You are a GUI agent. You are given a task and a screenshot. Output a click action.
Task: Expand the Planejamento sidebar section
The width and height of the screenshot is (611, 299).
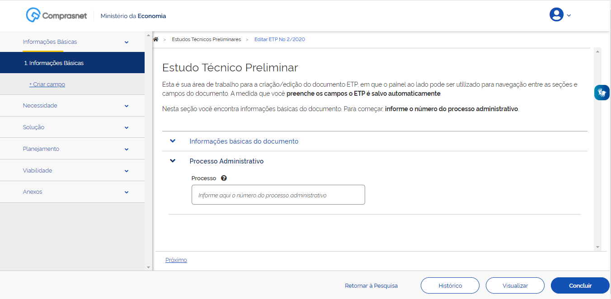coord(127,149)
